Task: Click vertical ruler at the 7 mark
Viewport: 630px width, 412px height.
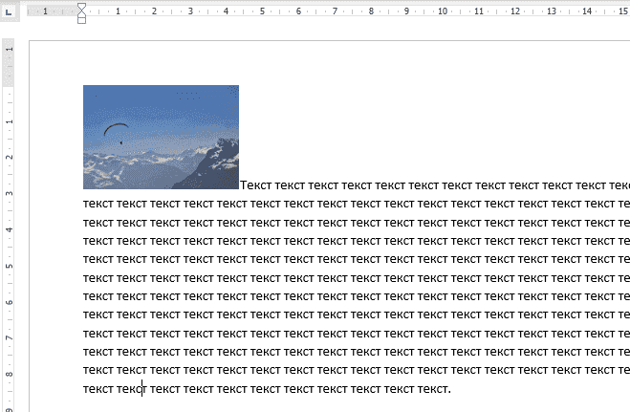Action: [9, 338]
